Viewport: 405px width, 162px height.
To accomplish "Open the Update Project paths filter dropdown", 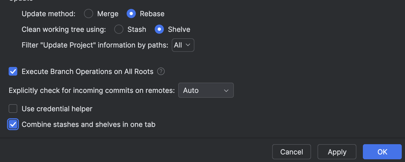I will [x=183, y=45].
